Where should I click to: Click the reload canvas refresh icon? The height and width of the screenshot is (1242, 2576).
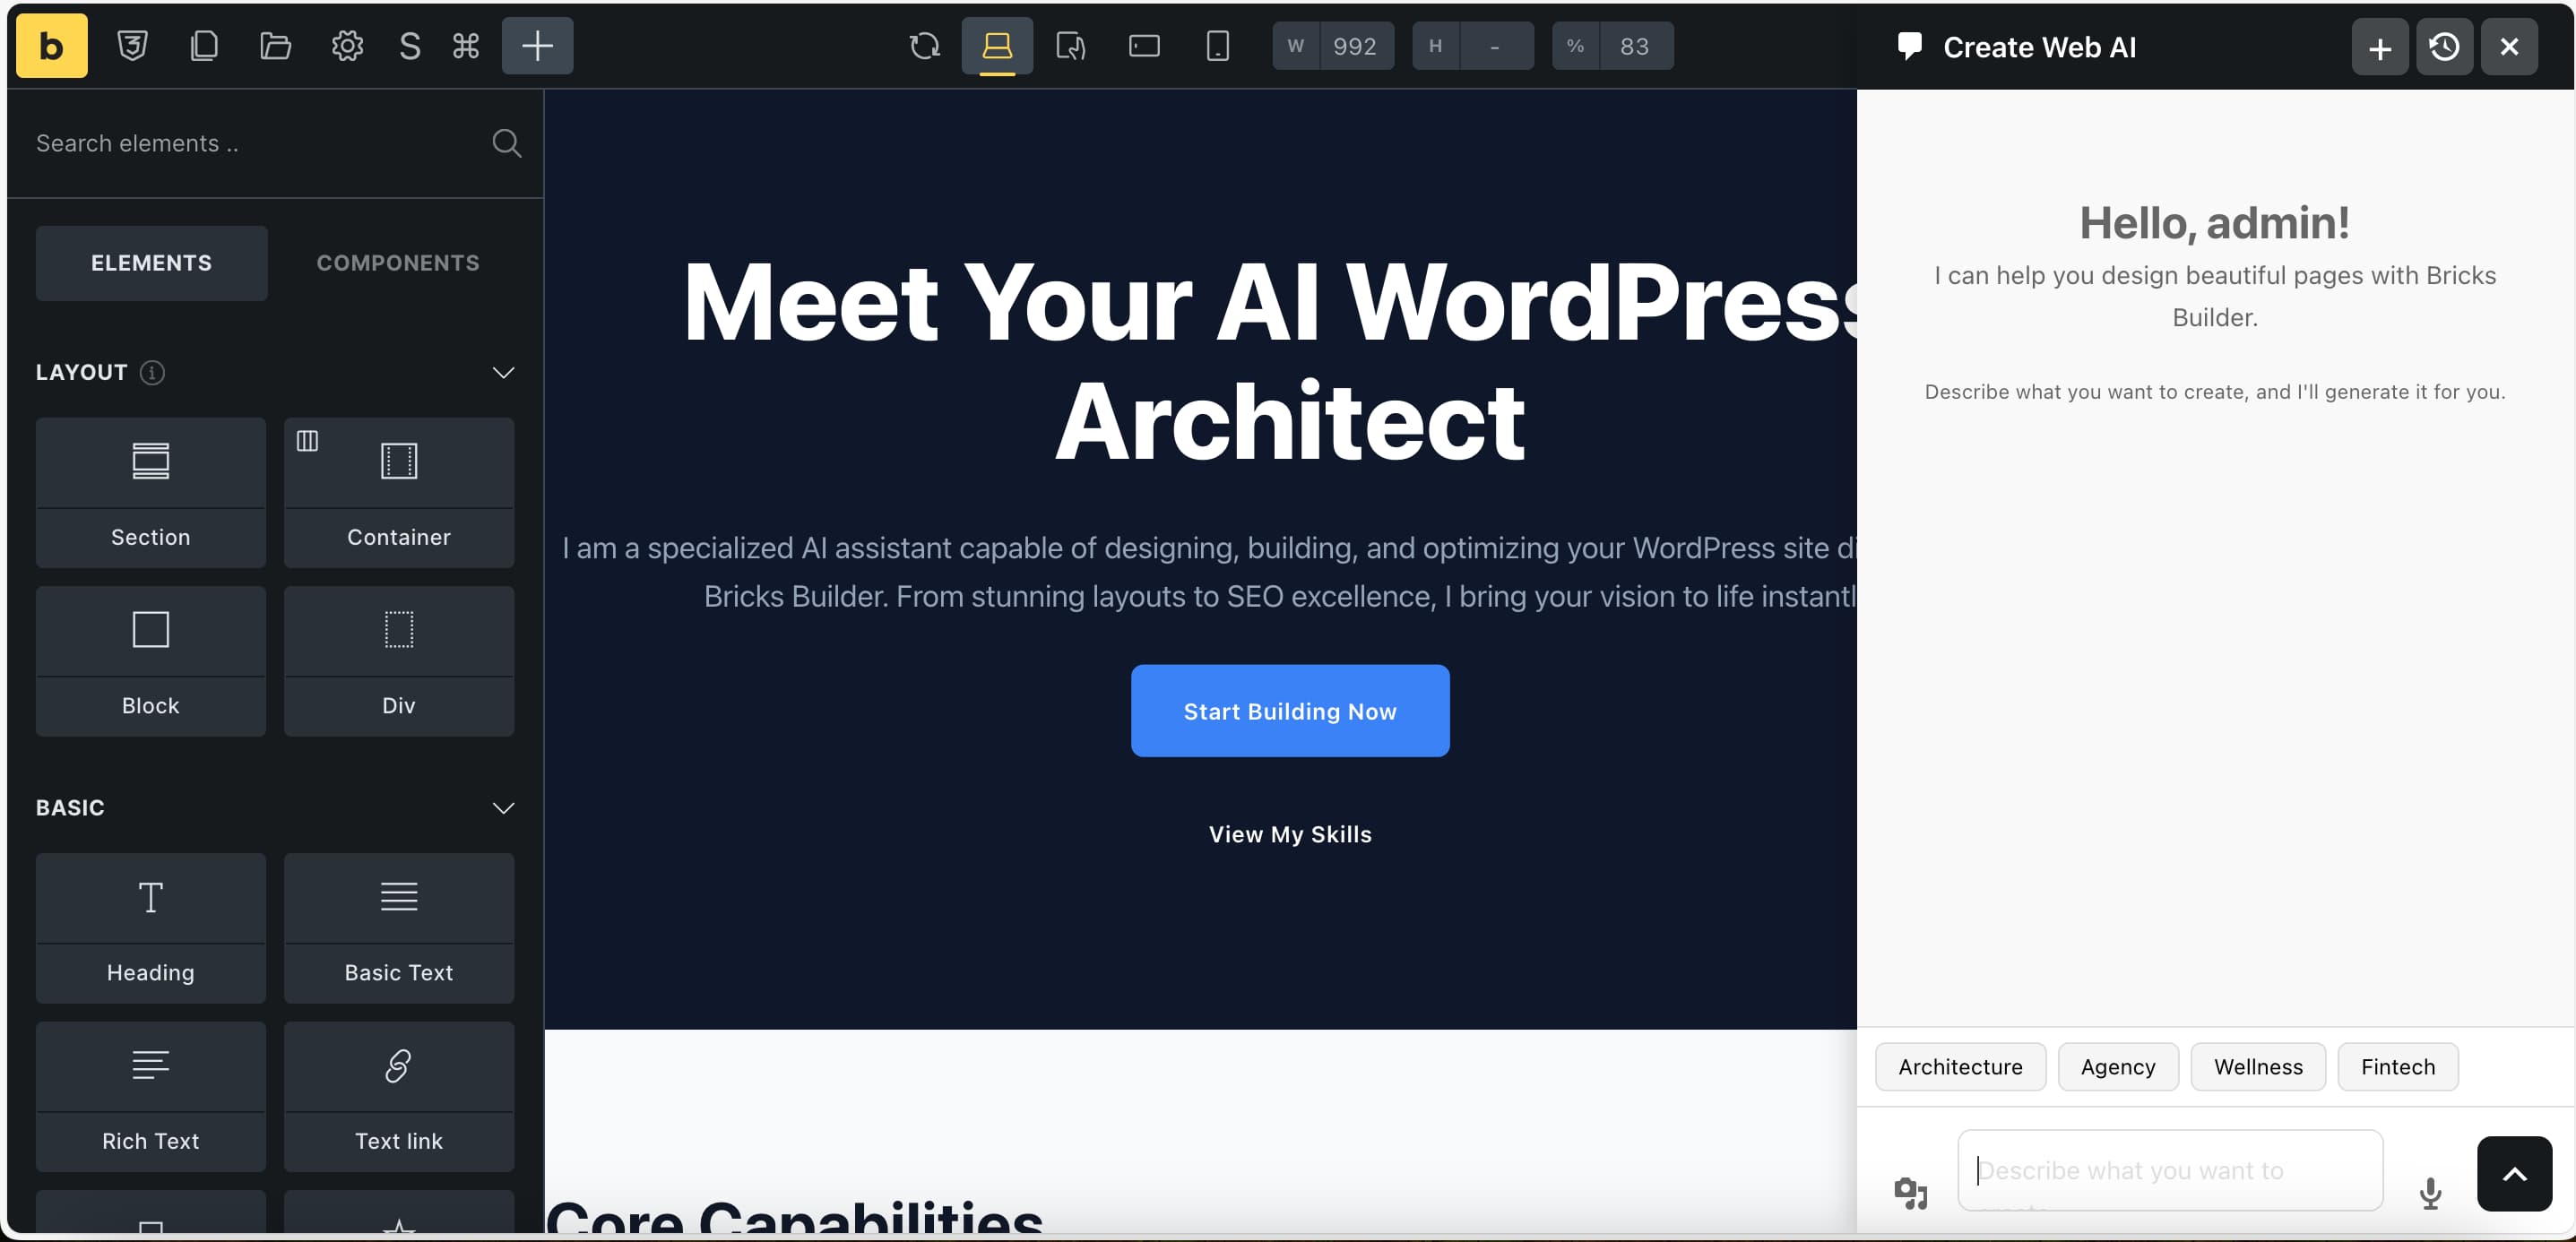(924, 45)
